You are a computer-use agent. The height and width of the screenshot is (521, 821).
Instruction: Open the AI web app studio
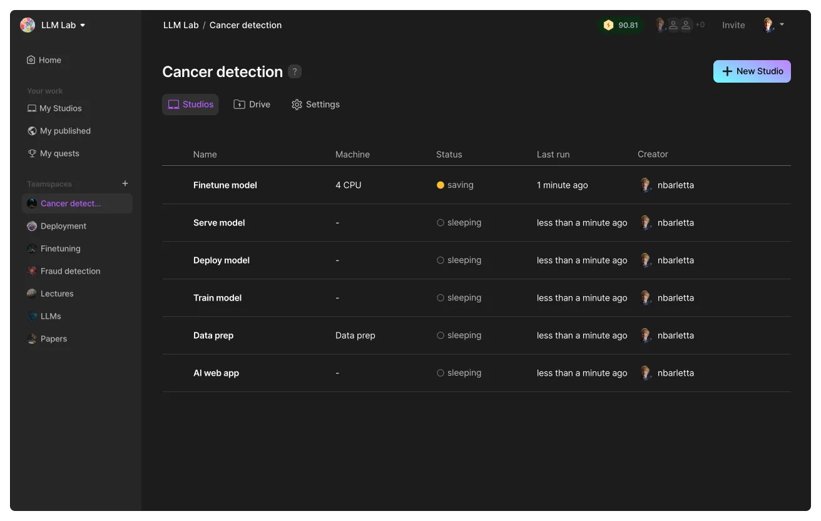tap(216, 373)
